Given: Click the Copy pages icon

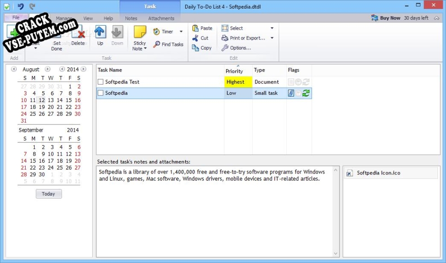Looking at the screenshot, I should tap(195, 48).
